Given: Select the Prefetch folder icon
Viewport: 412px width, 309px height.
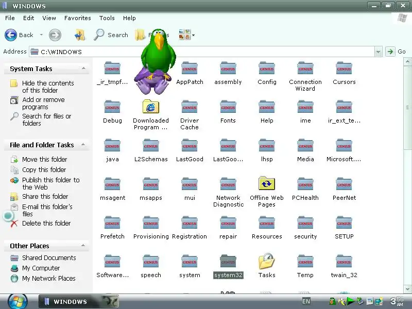Looking at the screenshot, I should click(112, 222).
